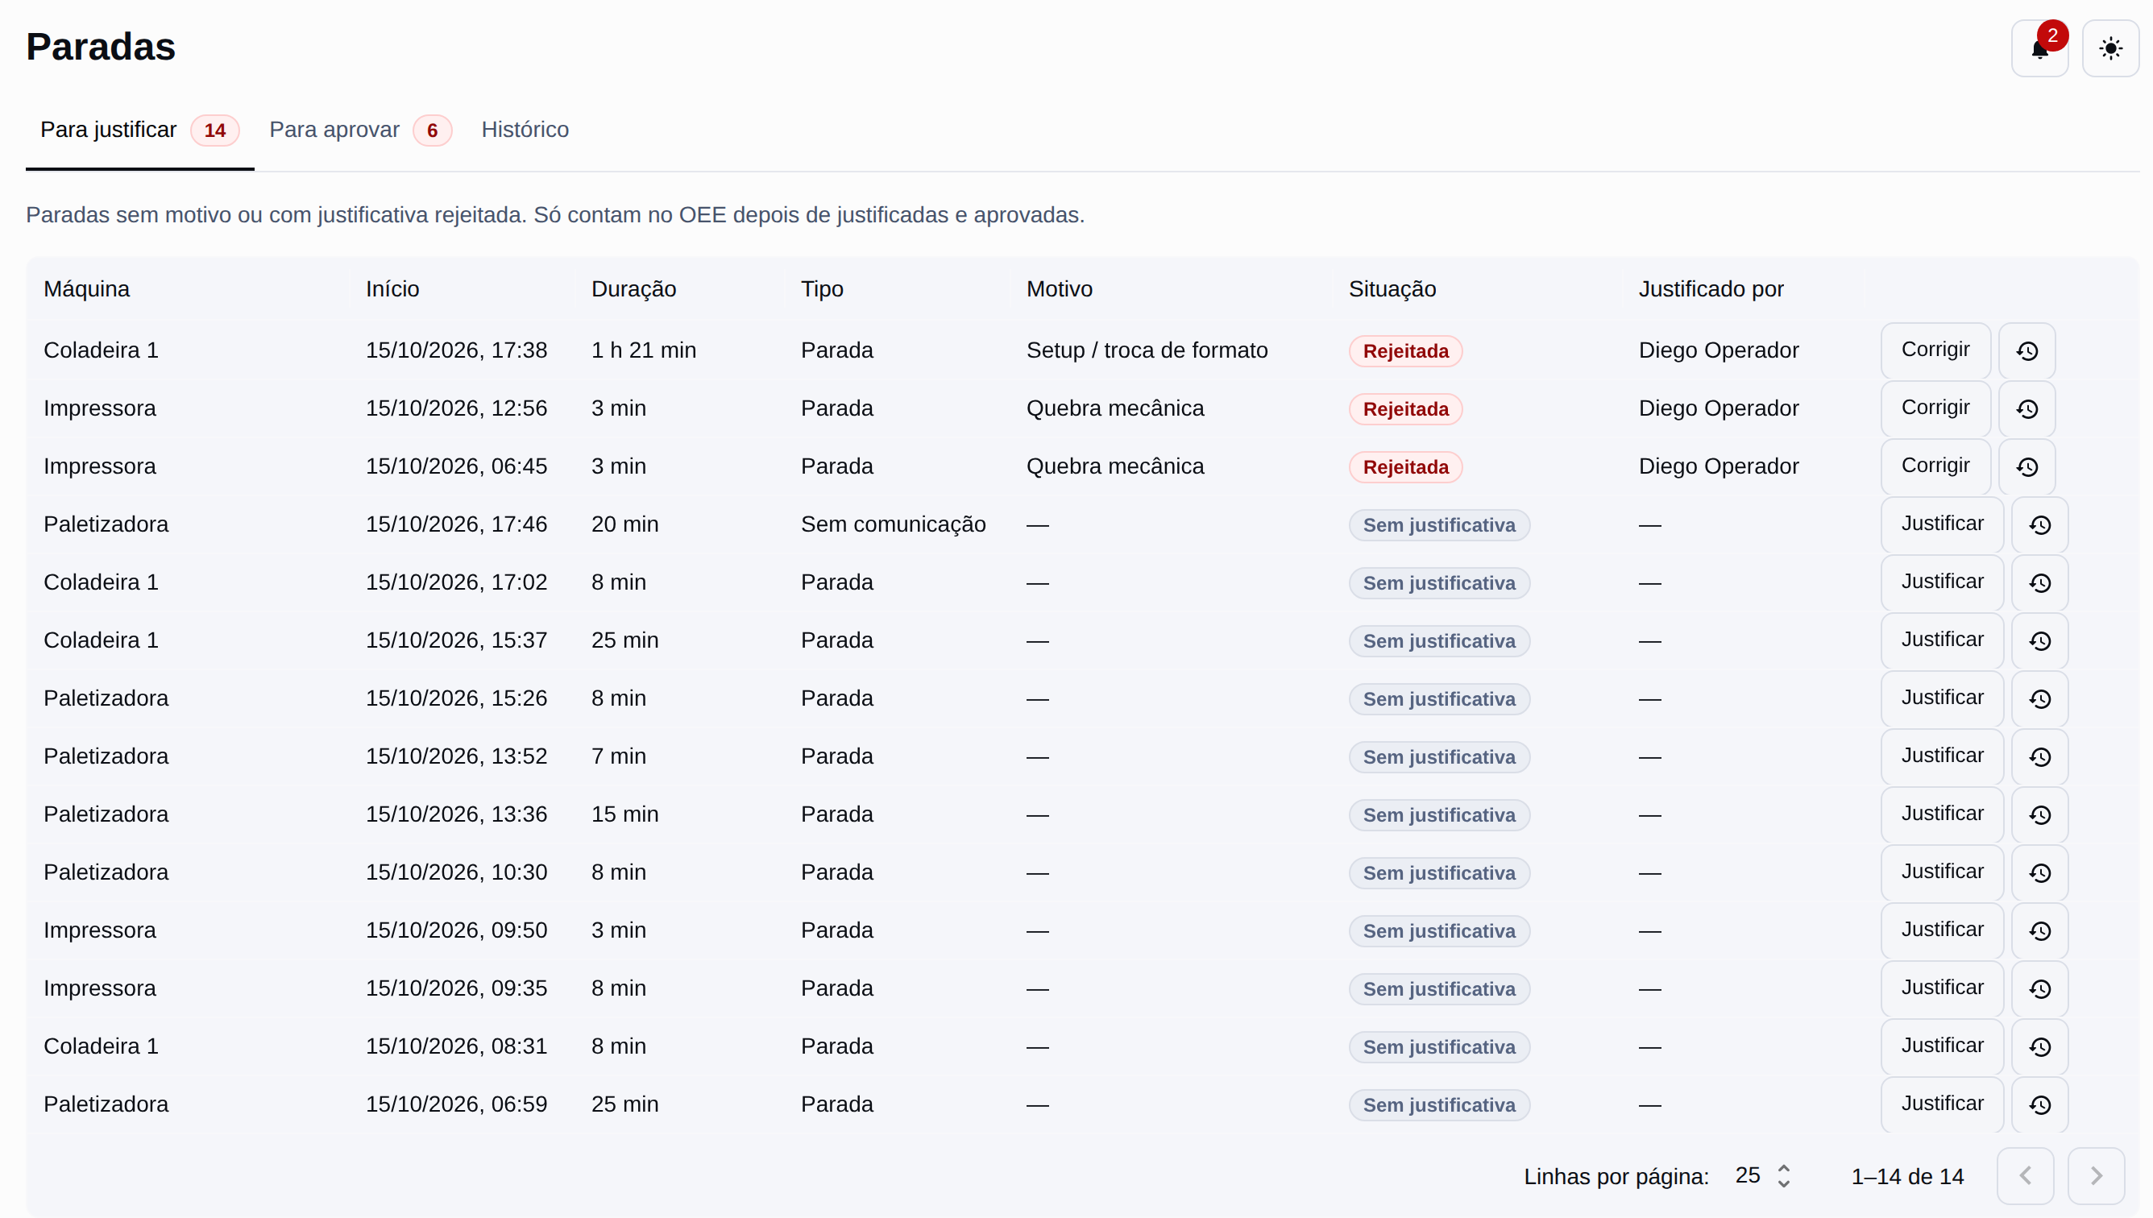Click Justificar for Impressora 09:35 stop

pyautogui.click(x=1942, y=988)
